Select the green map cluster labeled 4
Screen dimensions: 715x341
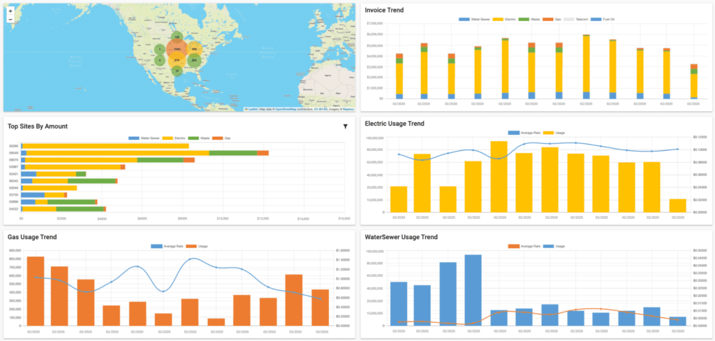(159, 60)
